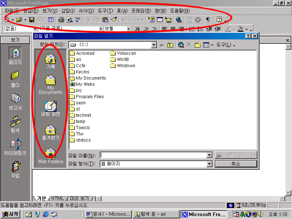
Task: Select the technet folder
Action: [80, 115]
